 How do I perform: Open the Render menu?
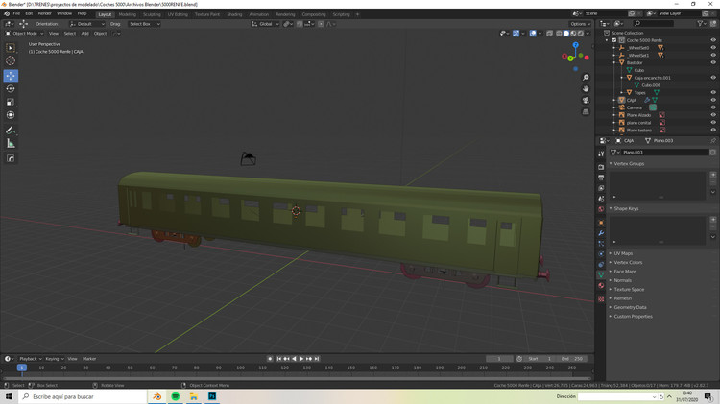tap(44, 13)
